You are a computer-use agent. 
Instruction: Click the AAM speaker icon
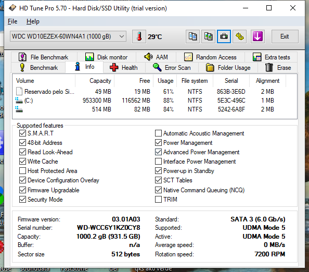pyautogui.click(x=148, y=57)
